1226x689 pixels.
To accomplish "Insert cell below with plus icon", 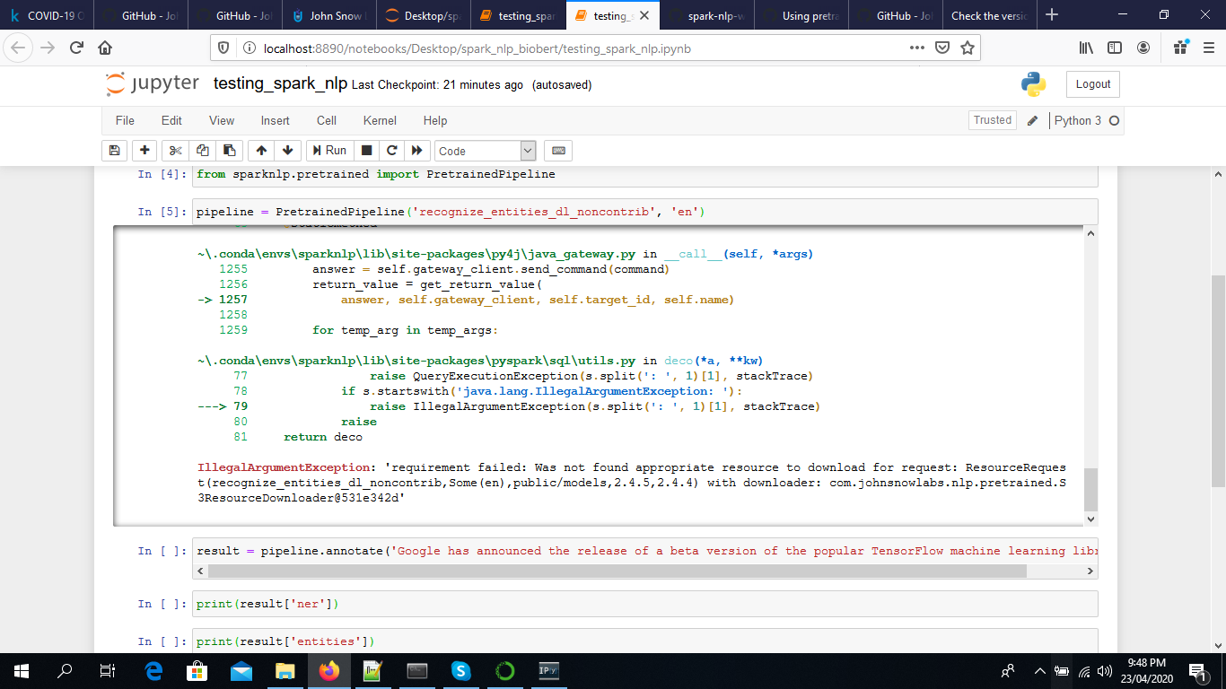I will point(144,151).
